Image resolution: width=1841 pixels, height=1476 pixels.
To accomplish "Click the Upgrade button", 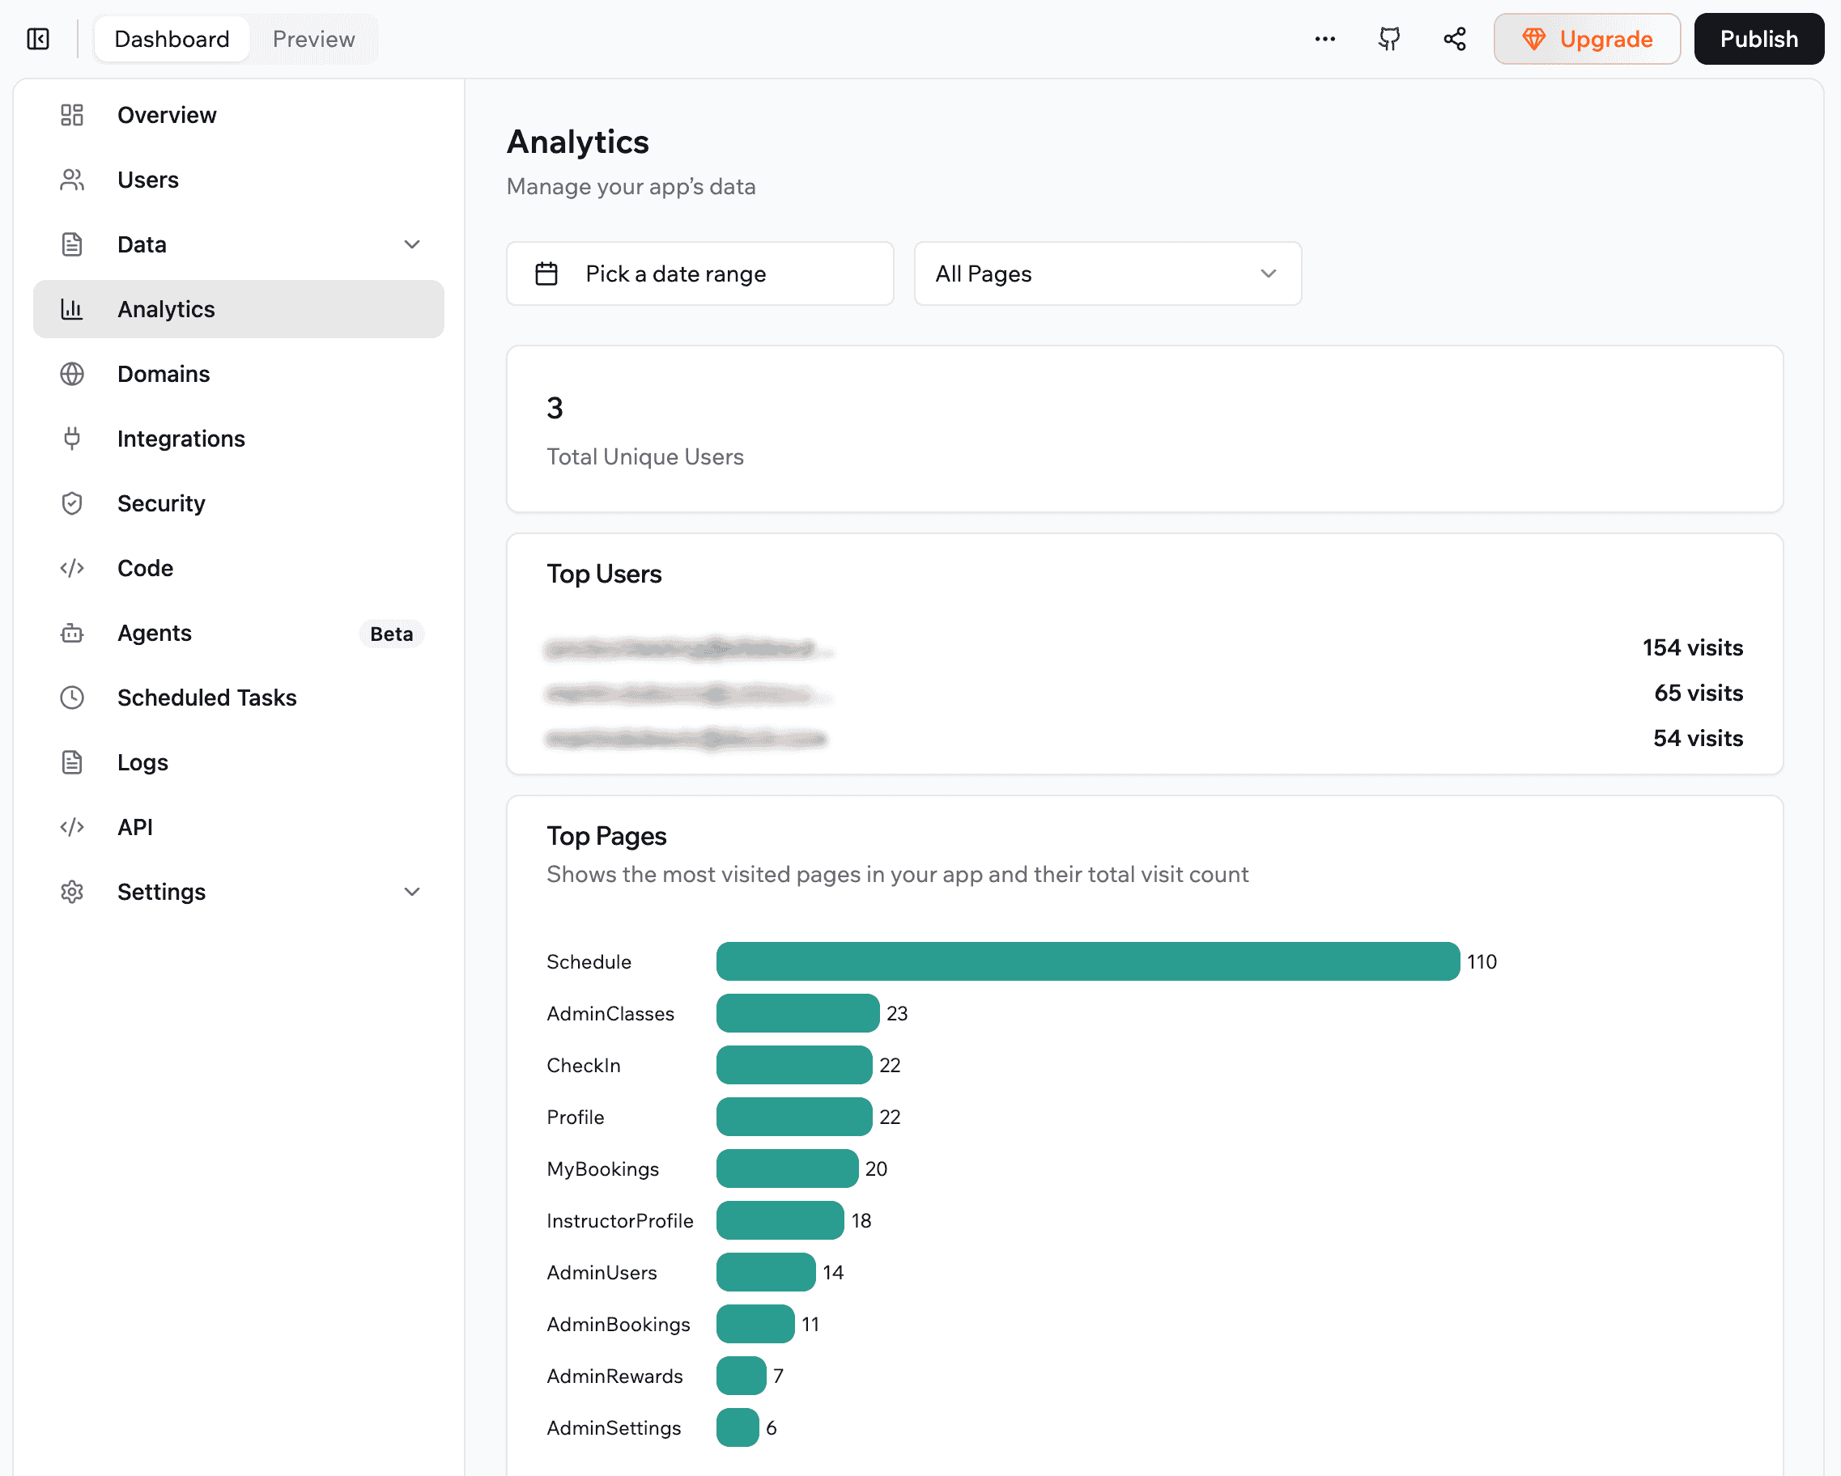I will tap(1587, 38).
